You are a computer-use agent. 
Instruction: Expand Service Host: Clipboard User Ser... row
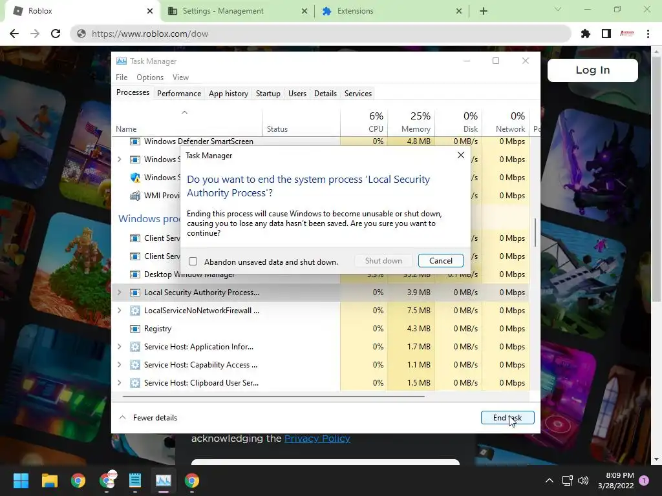coord(120,383)
